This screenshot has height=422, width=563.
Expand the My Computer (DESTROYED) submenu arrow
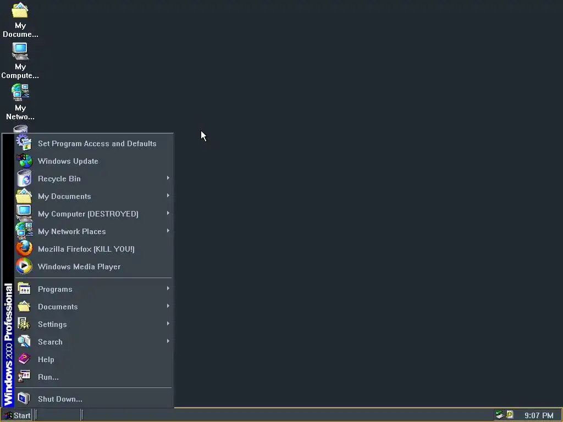click(x=168, y=213)
